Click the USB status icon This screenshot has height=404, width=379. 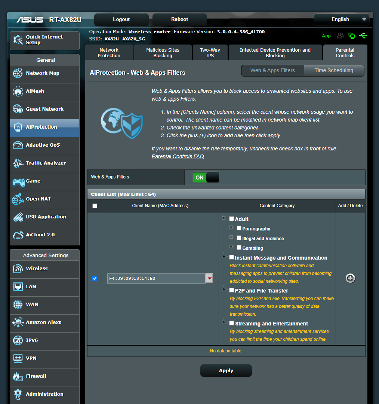(363, 36)
